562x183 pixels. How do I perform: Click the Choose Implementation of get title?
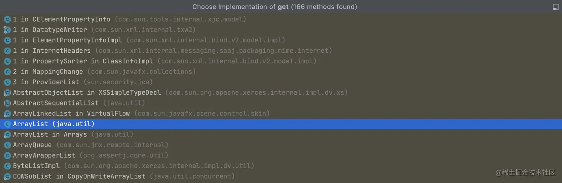(275, 7)
